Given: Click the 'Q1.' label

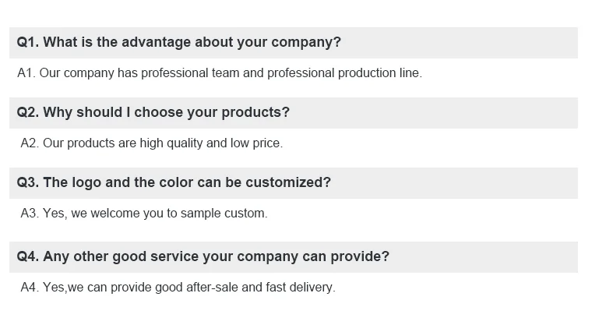Looking at the screenshot, I should [28, 42].
